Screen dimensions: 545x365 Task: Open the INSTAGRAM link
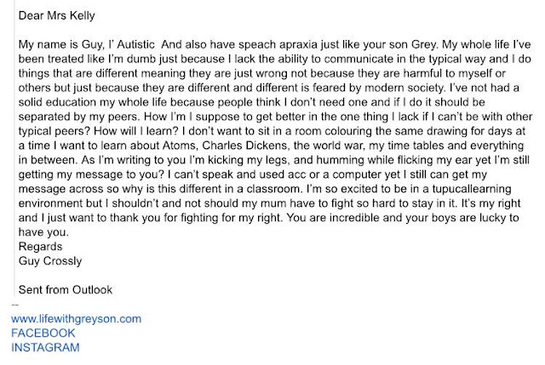click(45, 347)
